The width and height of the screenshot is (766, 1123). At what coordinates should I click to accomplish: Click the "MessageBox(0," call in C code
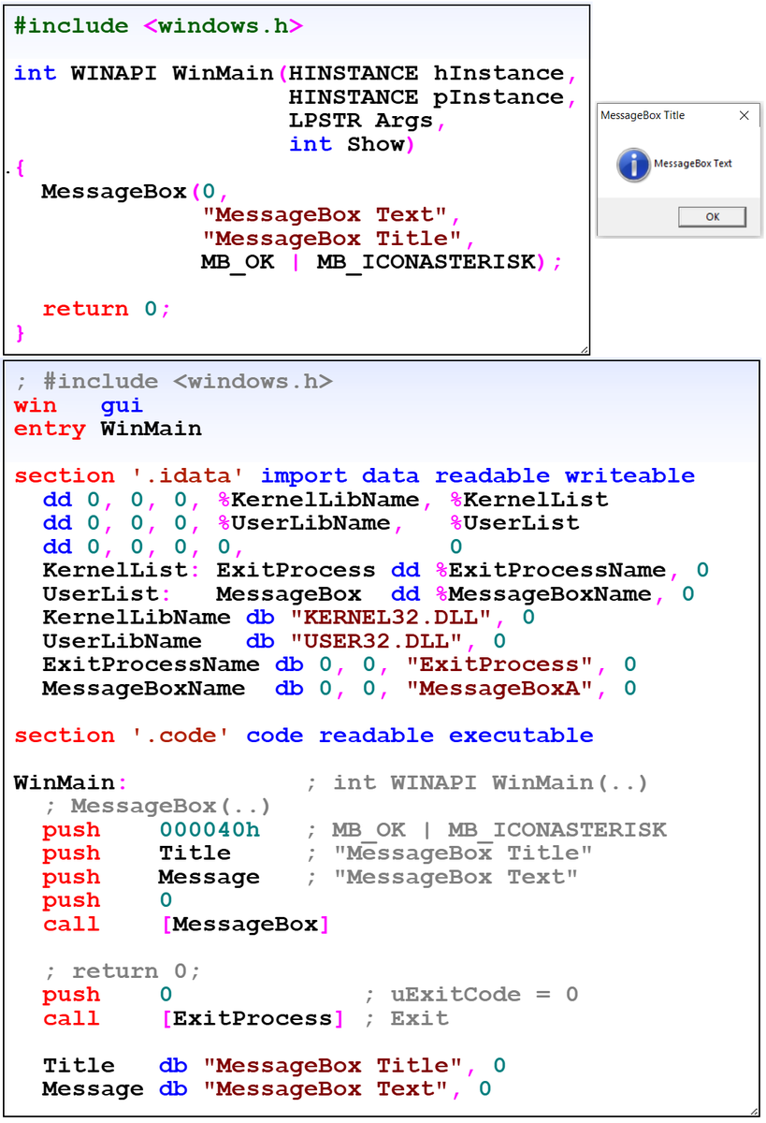tap(135, 193)
